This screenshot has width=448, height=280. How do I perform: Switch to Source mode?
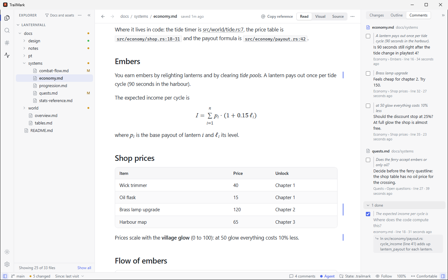point(338,16)
